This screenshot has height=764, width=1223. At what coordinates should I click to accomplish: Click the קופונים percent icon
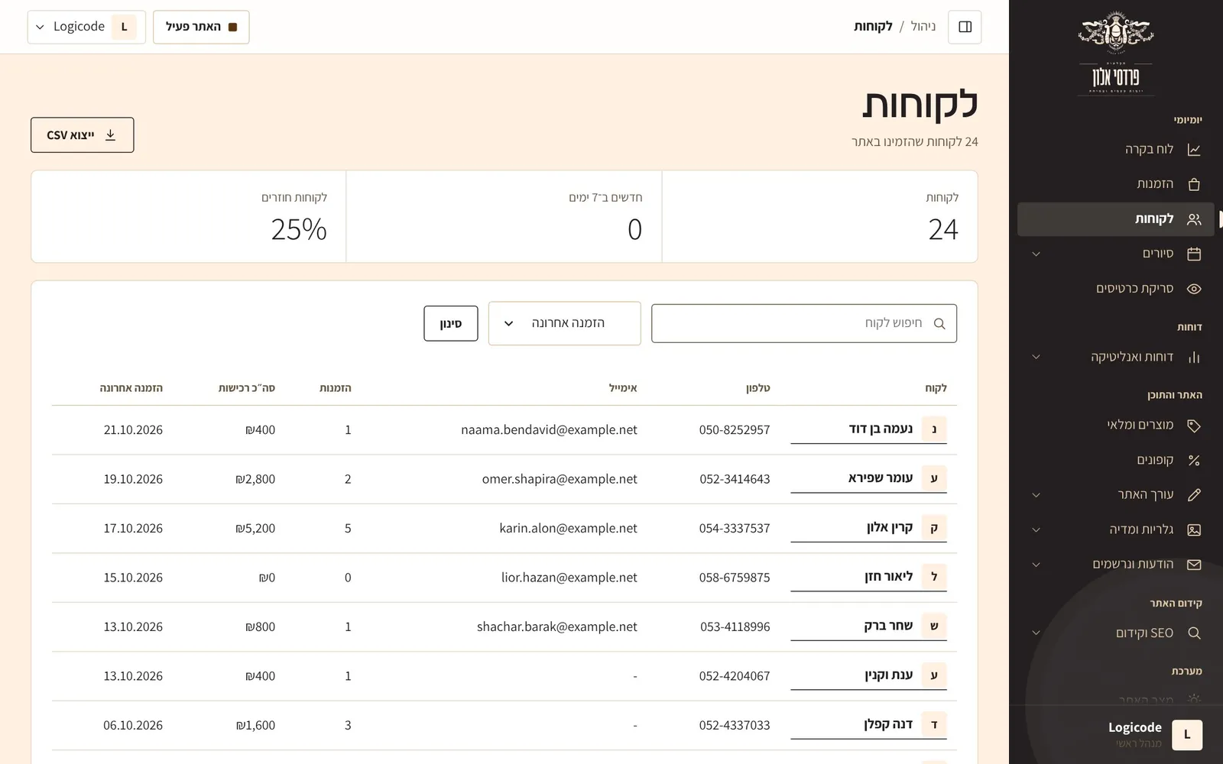[1194, 460]
